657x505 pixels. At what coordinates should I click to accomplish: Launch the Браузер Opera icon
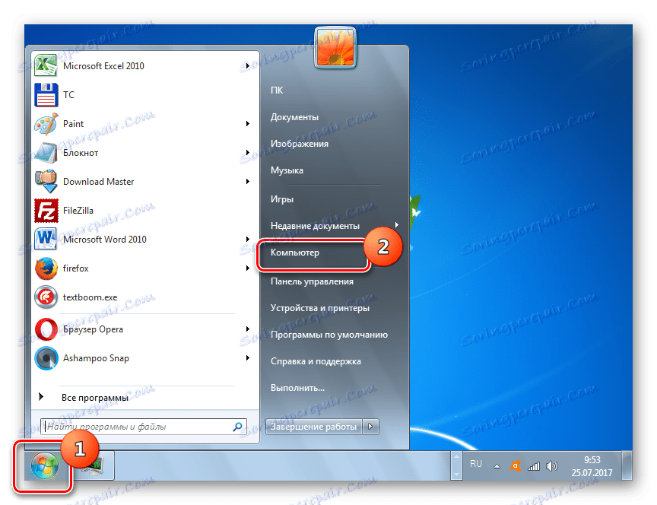tap(46, 329)
